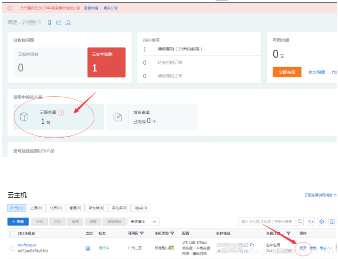Screen dimensions: 338x259
Task: Select the 上海(0) region tab
Action: pyautogui.click(x=36, y=208)
